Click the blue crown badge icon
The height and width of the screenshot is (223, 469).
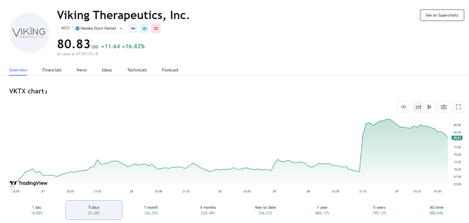pos(144,28)
